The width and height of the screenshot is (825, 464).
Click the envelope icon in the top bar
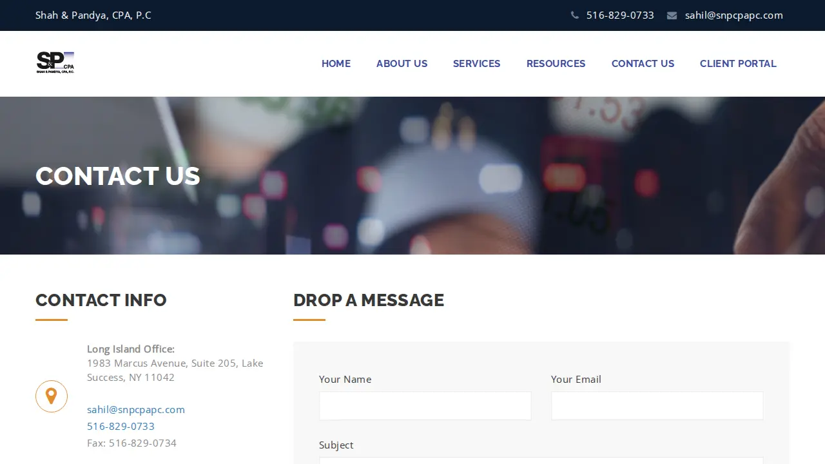[x=672, y=15]
